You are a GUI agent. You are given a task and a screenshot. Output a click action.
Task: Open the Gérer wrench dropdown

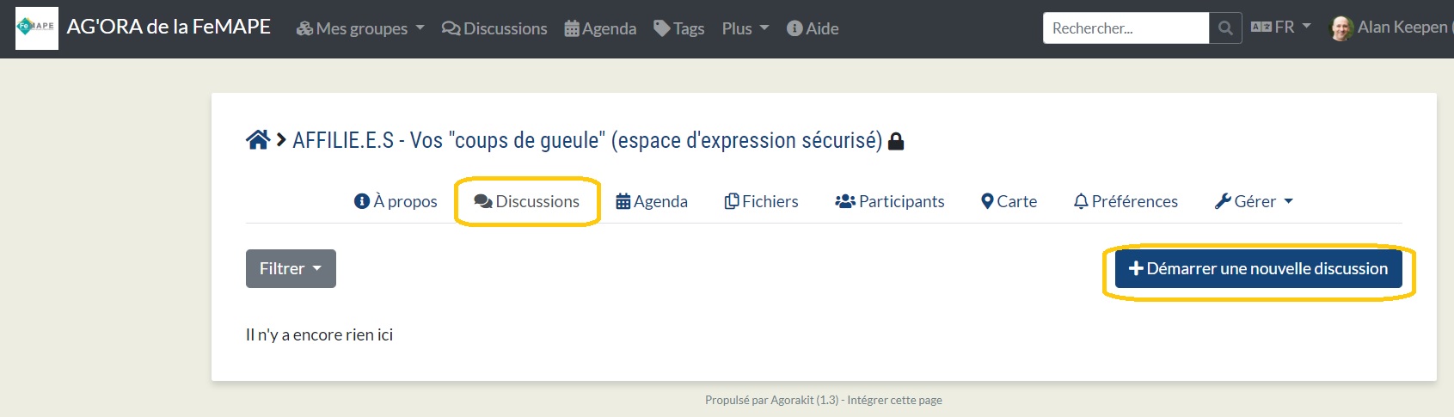1254,201
